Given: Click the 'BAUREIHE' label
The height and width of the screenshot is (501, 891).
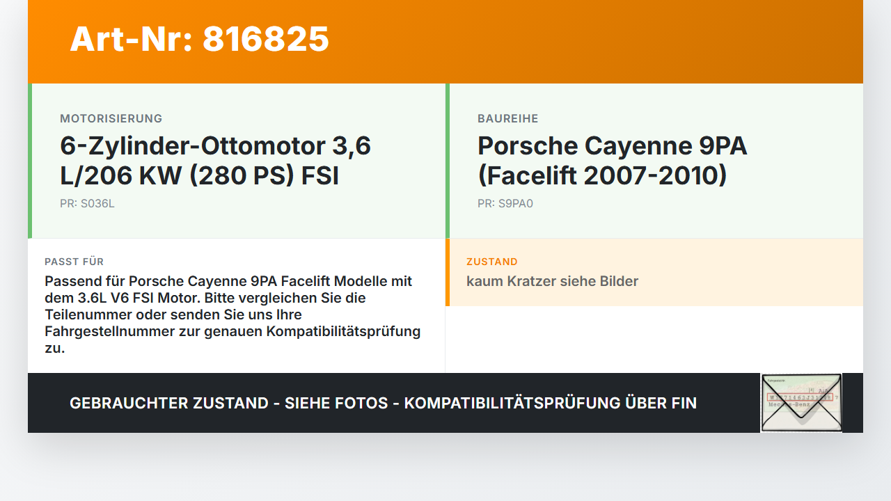Looking at the screenshot, I should click(508, 118).
